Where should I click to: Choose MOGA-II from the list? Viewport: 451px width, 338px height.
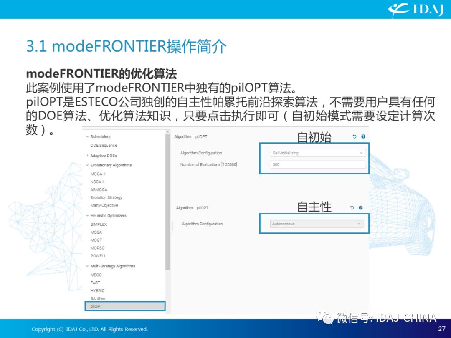pos(98,174)
